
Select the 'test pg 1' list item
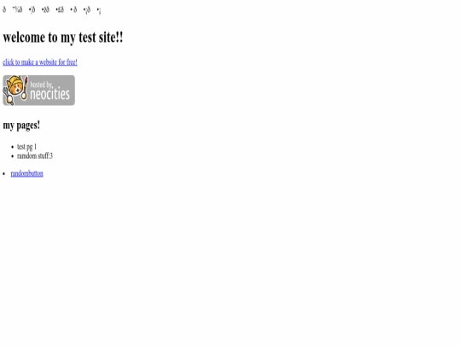(26, 147)
